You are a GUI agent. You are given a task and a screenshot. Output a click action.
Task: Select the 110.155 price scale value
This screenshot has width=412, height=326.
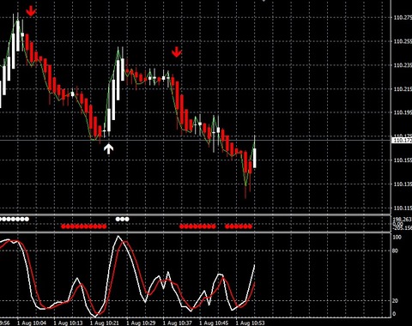(x=403, y=160)
